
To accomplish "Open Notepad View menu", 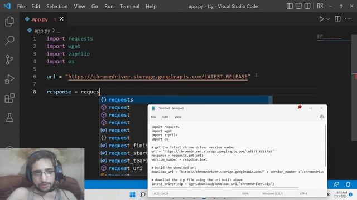I will pyautogui.click(x=177, y=117).
